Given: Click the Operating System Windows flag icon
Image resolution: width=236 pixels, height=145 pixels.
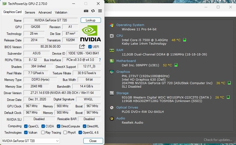Looking at the screenshot, I should (112, 25).
